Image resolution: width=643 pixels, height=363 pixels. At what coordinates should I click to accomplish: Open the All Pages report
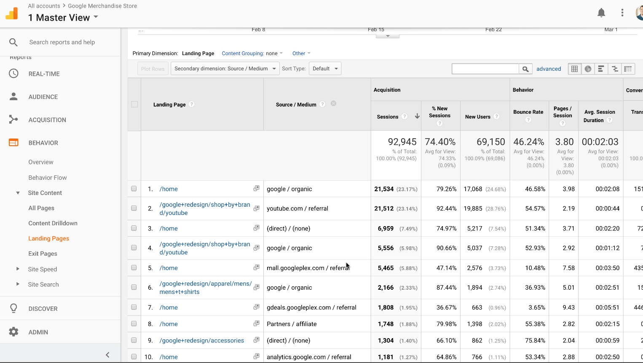click(x=41, y=208)
